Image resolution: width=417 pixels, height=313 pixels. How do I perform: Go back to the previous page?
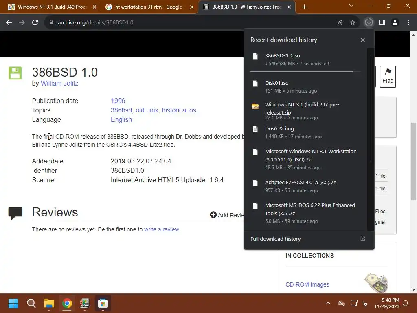9,23
